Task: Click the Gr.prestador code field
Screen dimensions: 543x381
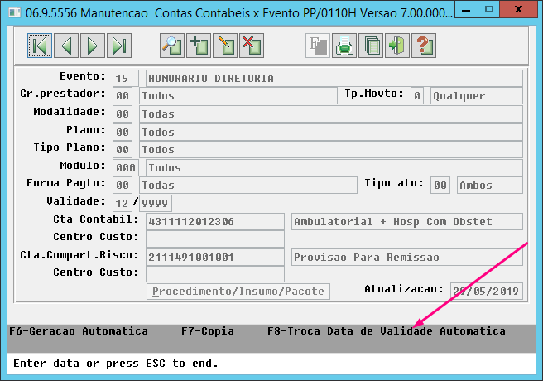Action: pos(123,95)
